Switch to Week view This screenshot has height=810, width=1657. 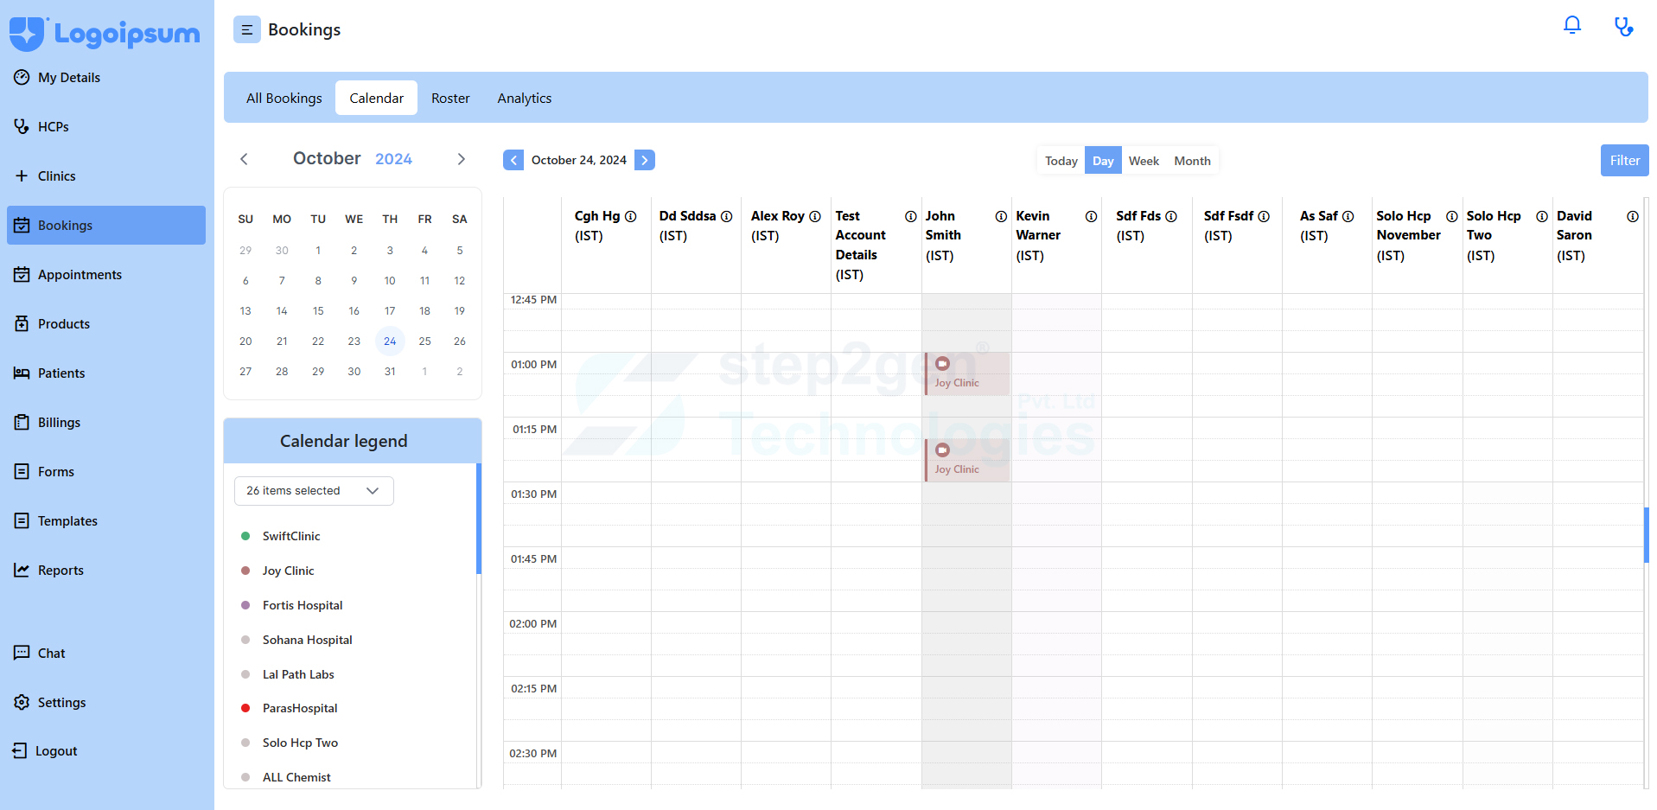pyautogui.click(x=1144, y=161)
